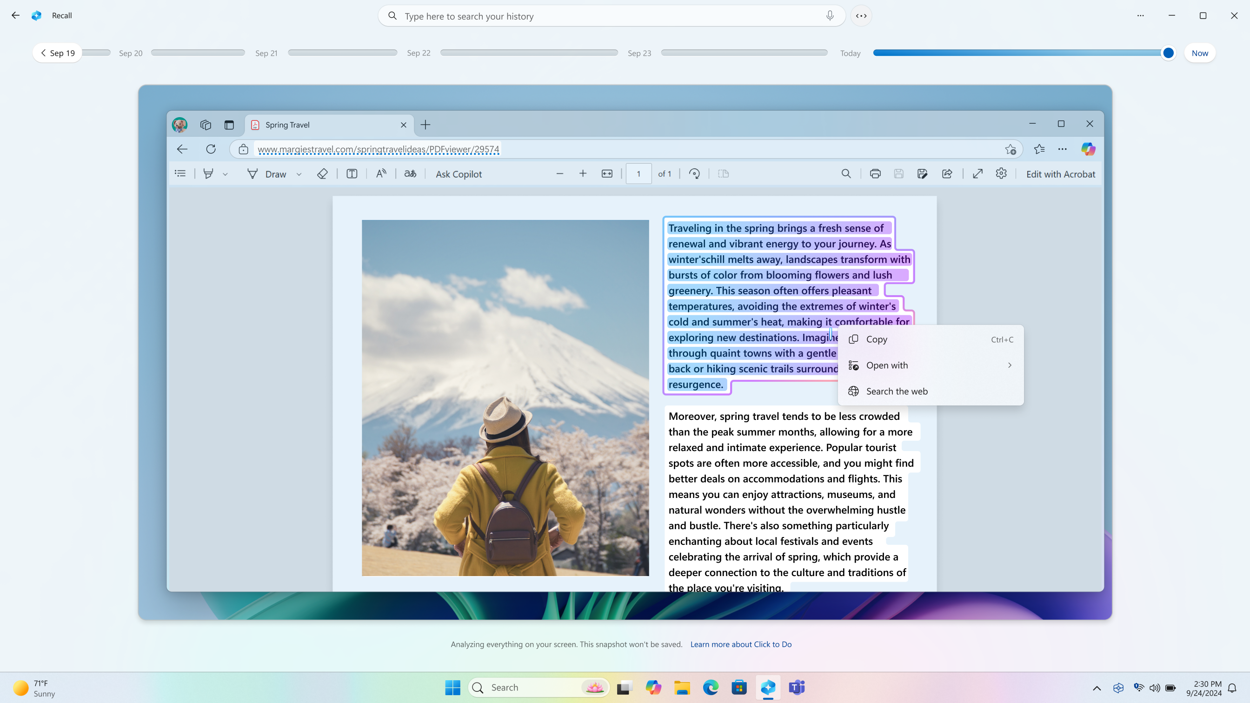This screenshot has height=703, width=1250.
Task: Select Copy from the context menu
Action: coord(877,338)
